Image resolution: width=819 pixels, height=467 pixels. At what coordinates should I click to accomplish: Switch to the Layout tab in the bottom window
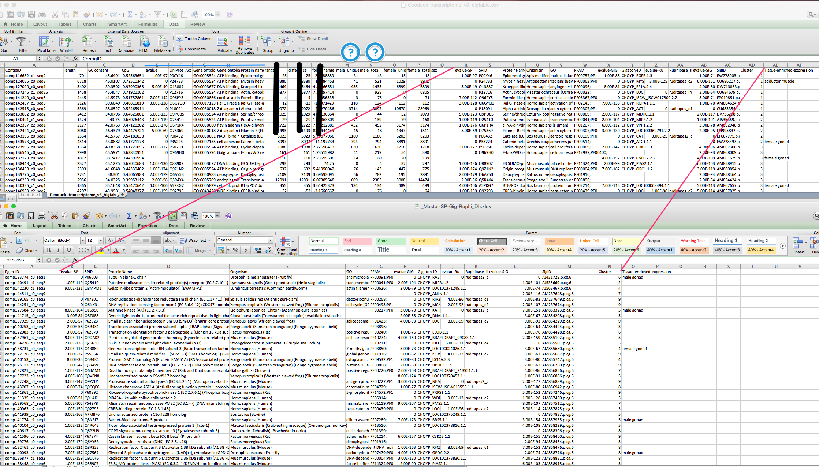(x=40, y=226)
